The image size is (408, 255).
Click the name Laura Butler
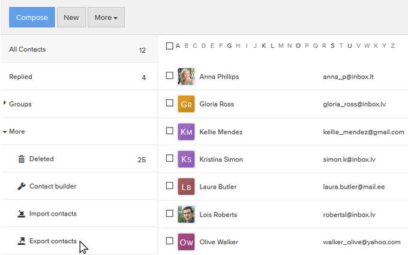(218, 187)
